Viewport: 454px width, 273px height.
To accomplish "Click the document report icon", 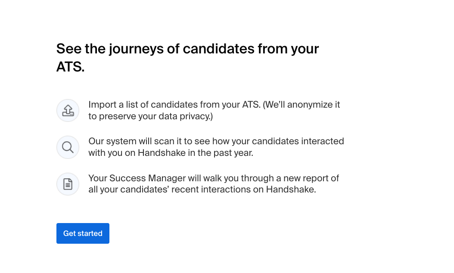I will [68, 184].
